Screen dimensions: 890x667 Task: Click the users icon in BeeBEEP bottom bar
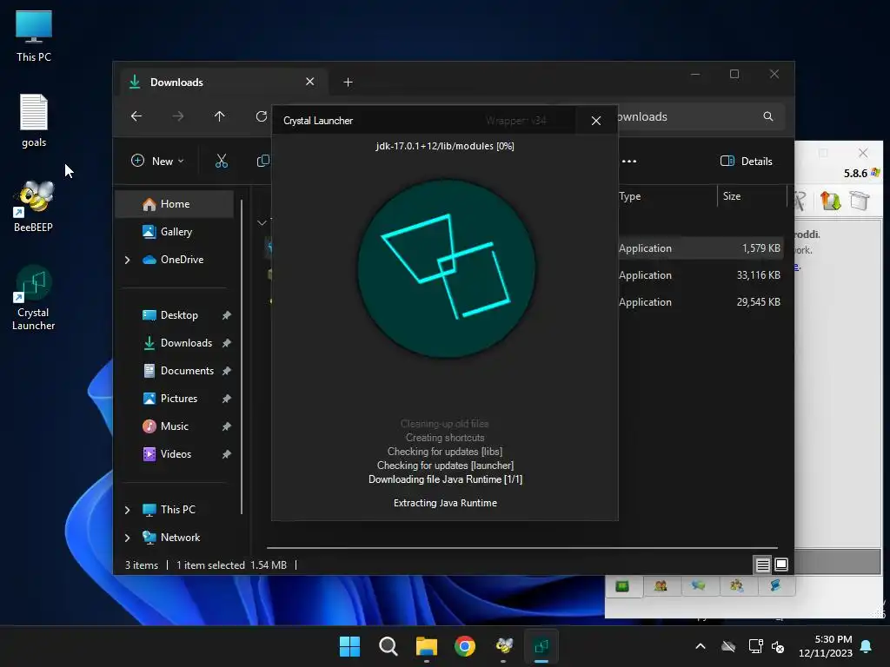coord(661,586)
